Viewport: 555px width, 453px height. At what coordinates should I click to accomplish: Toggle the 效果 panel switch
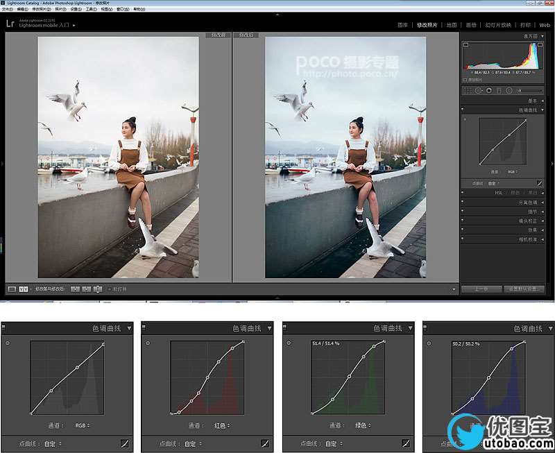463,230
